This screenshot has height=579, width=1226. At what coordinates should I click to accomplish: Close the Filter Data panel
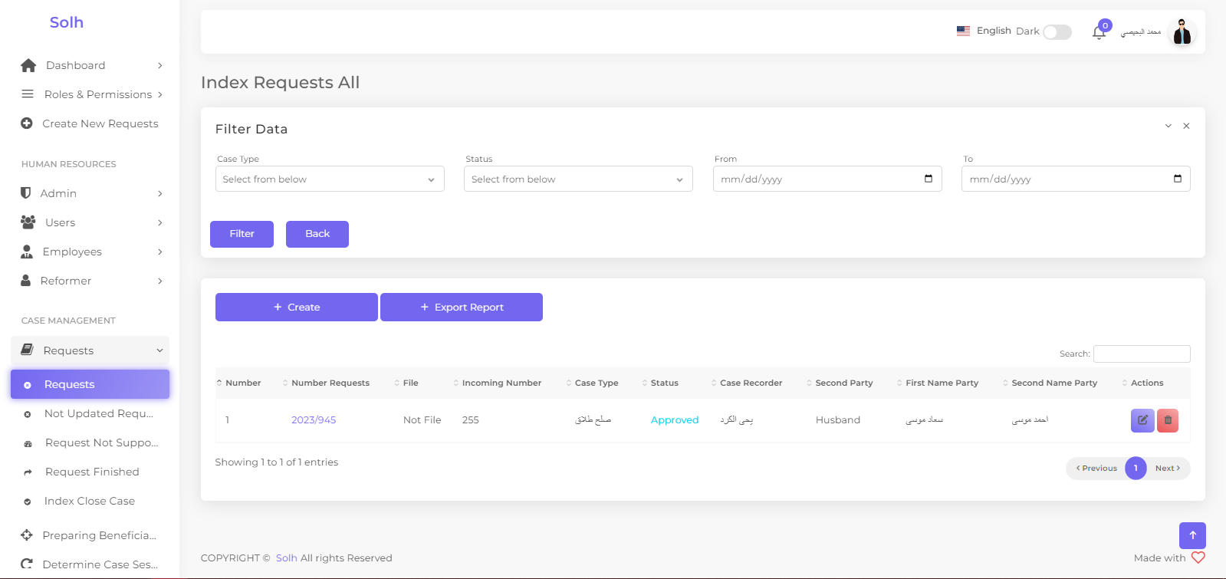tap(1186, 126)
